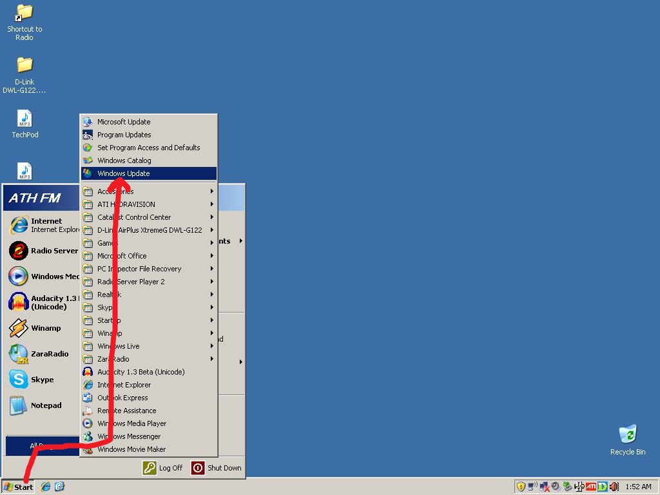This screenshot has width=660, height=495.
Task: Open Remote Assistance entry
Action: [x=149, y=411]
